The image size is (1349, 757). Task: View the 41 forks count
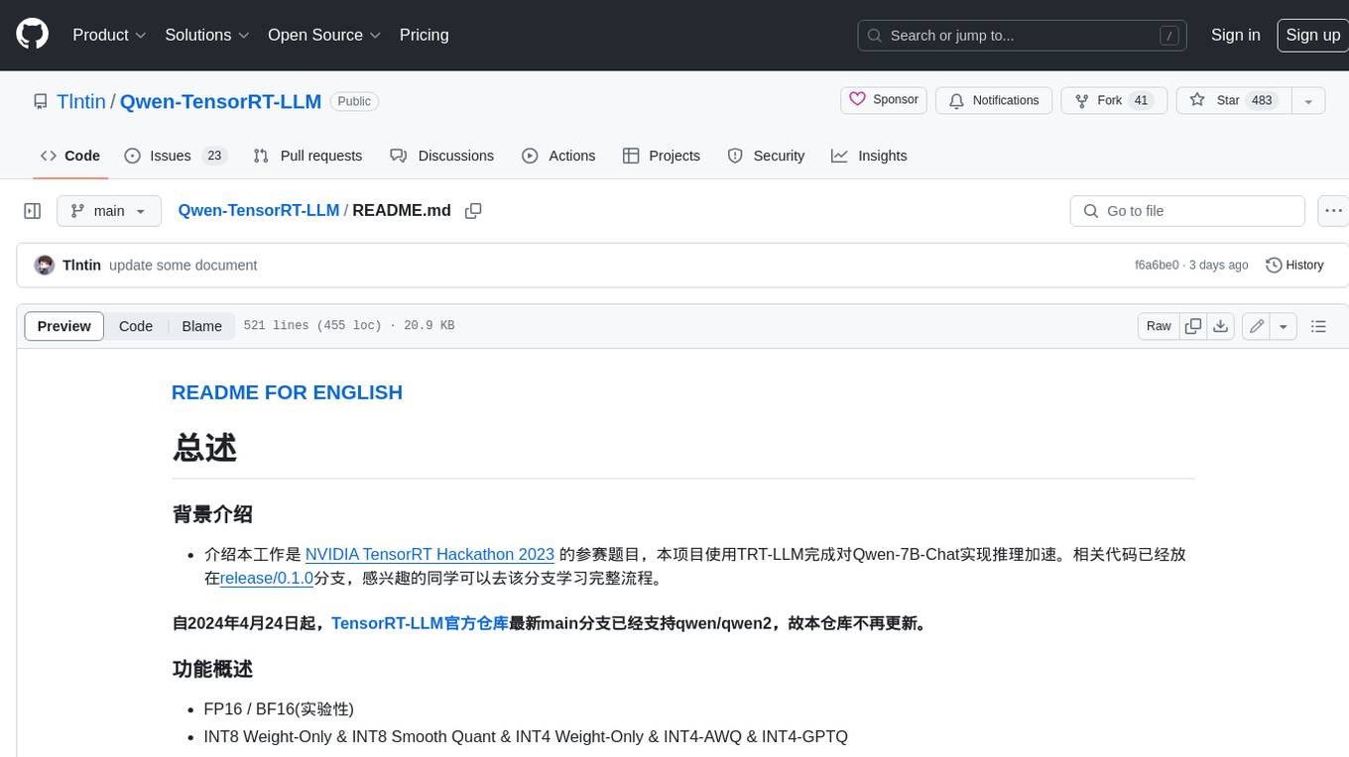click(x=1141, y=100)
